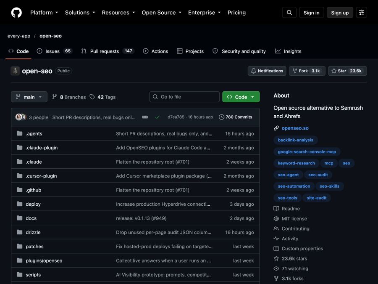This screenshot has height=284, width=378.
Task: Click the link icon beside openseo.so
Action: point(276,128)
